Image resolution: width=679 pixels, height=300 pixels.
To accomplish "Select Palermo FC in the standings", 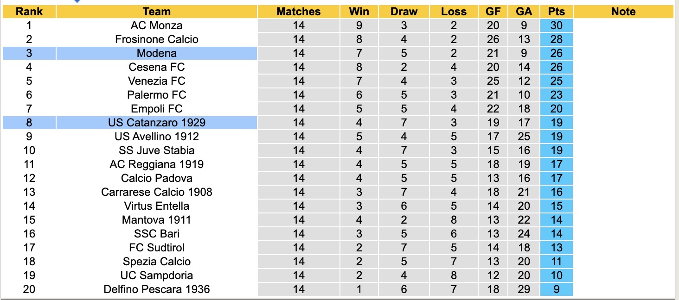I will (x=157, y=95).
